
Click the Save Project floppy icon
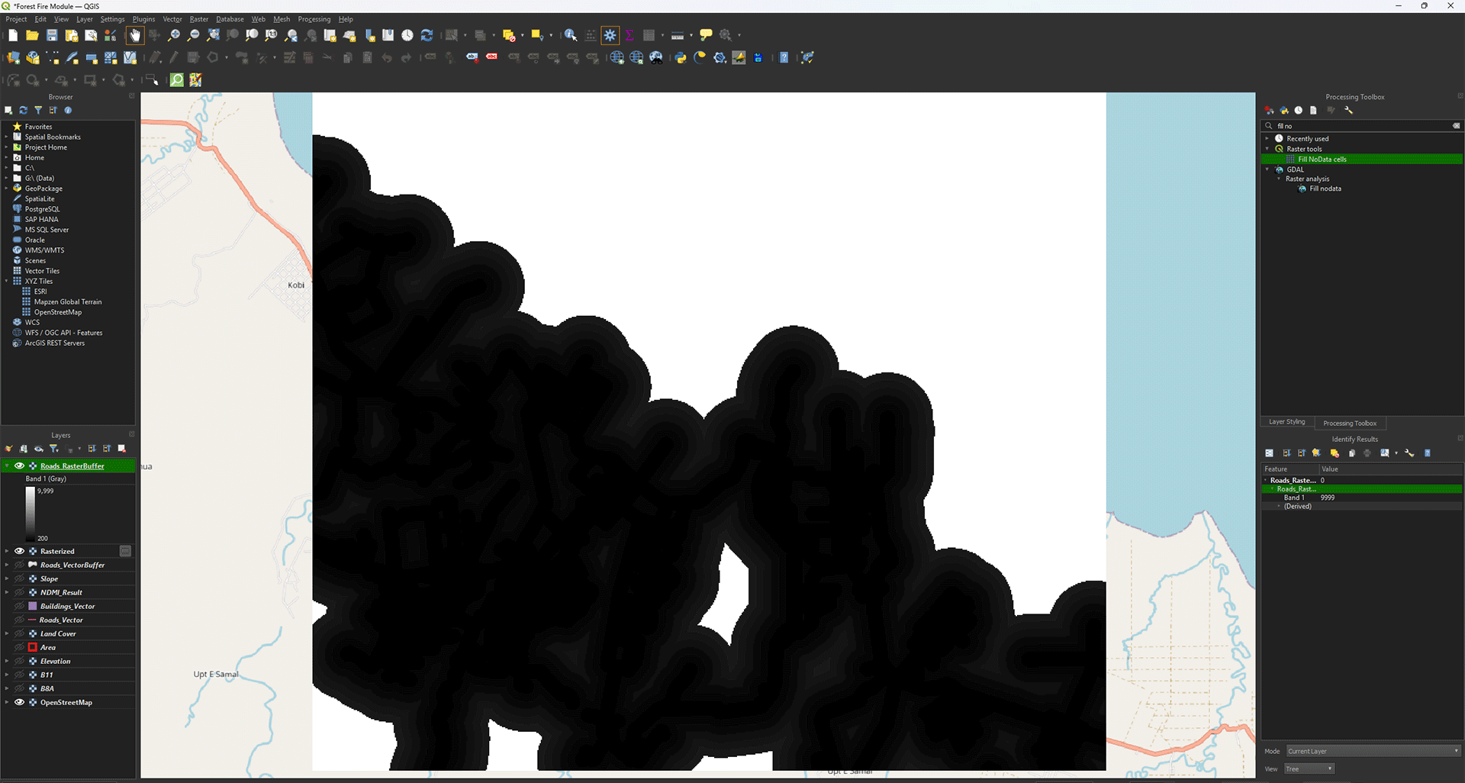52,35
